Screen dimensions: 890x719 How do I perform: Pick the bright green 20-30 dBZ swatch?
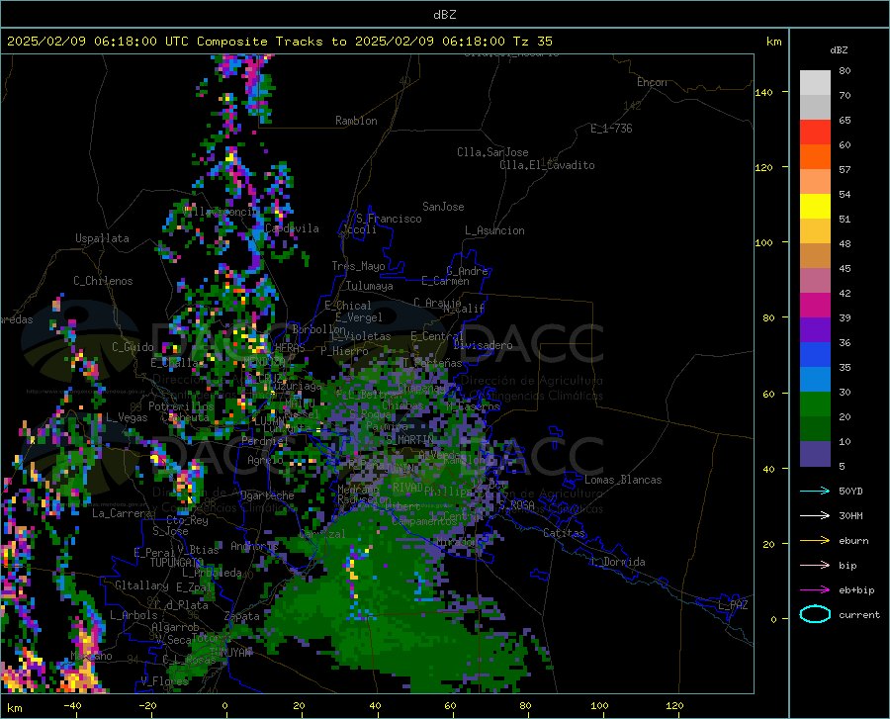tap(815, 404)
